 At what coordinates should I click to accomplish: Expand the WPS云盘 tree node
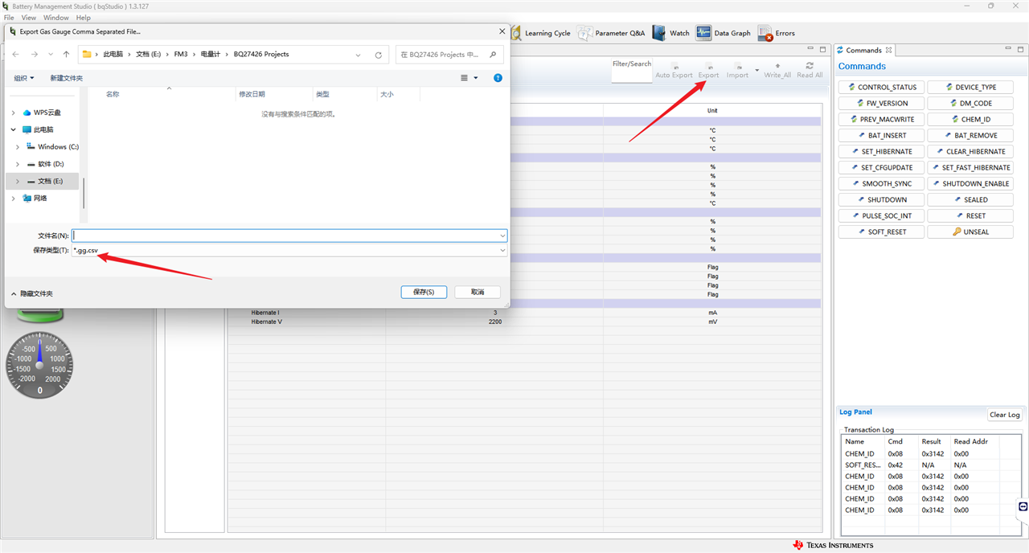pyautogui.click(x=13, y=113)
